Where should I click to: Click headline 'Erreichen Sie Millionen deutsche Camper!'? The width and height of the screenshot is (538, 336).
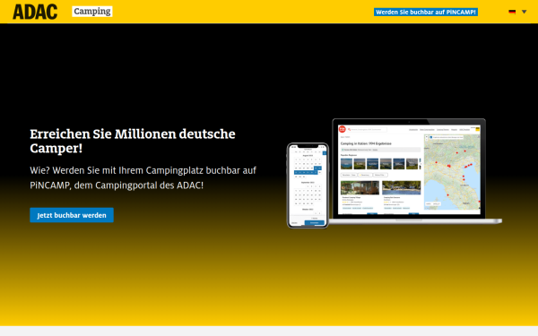tap(133, 141)
